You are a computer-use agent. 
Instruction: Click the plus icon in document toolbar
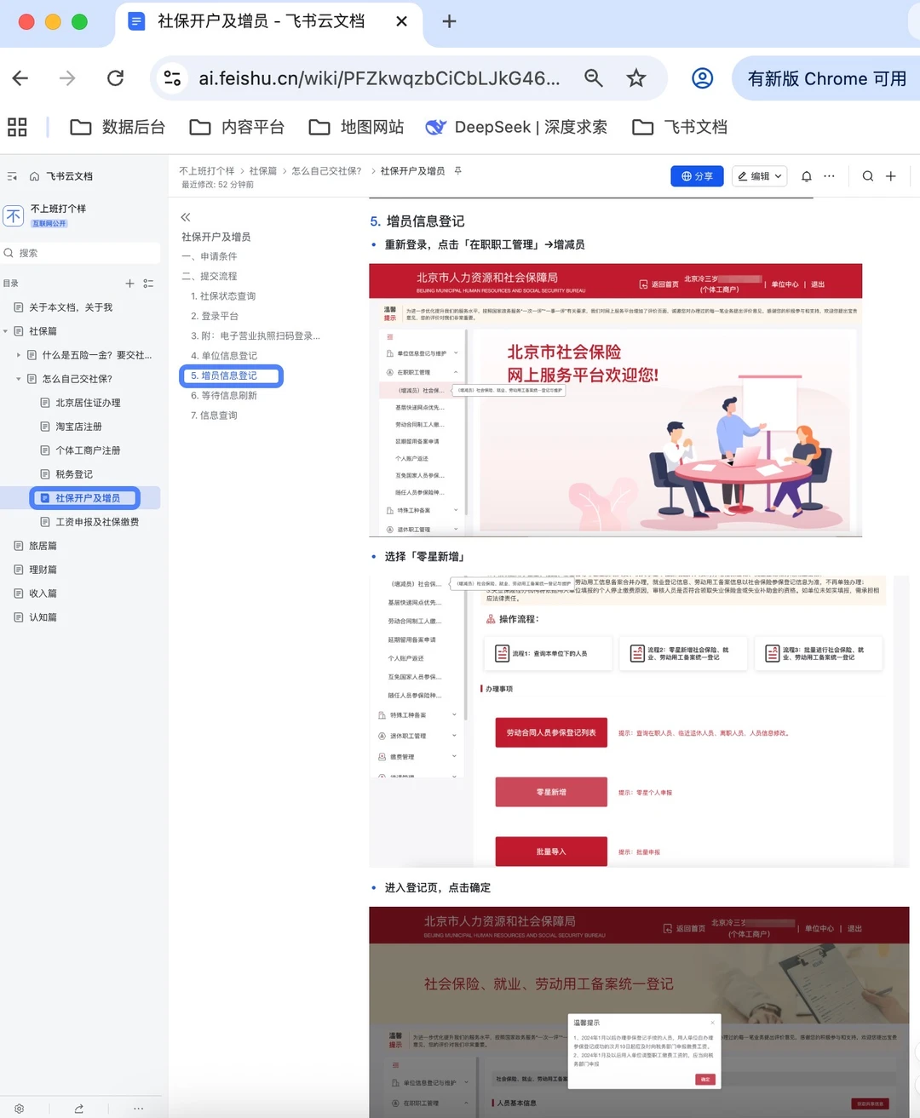(891, 176)
